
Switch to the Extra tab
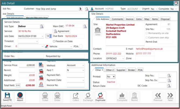[139, 19]
